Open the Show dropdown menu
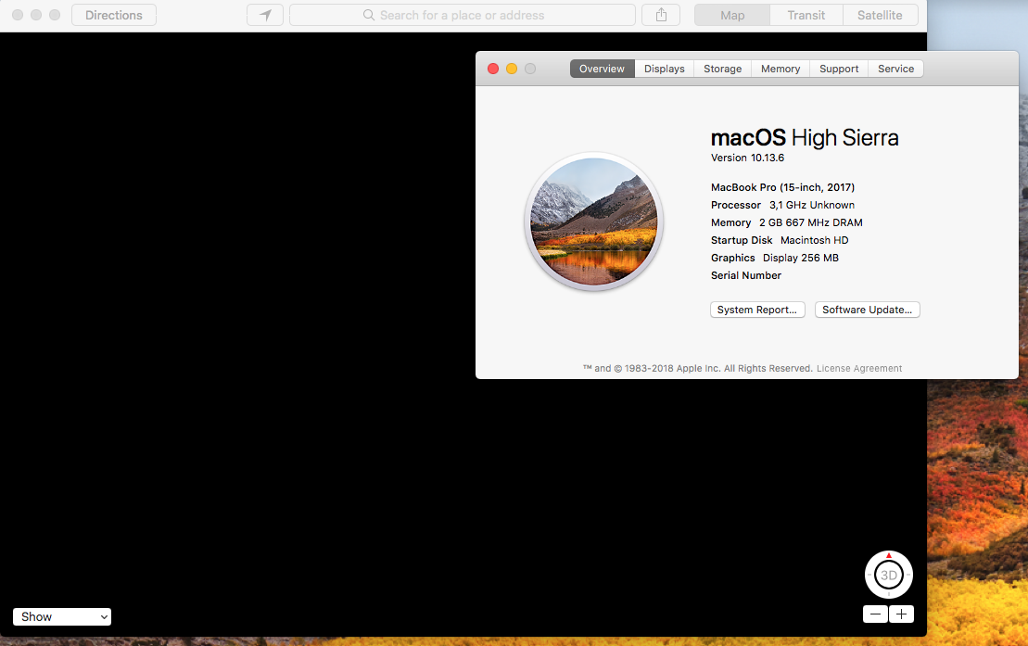The image size is (1028, 646). click(62, 616)
